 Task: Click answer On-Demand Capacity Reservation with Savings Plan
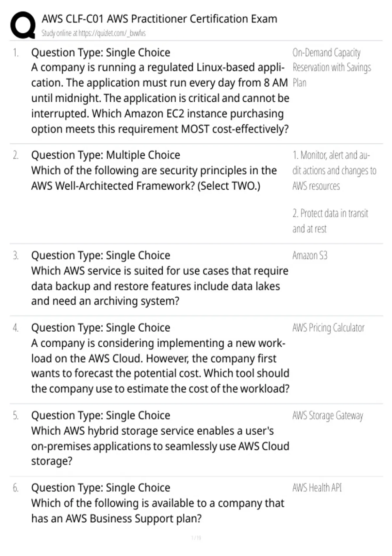coord(332,67)
